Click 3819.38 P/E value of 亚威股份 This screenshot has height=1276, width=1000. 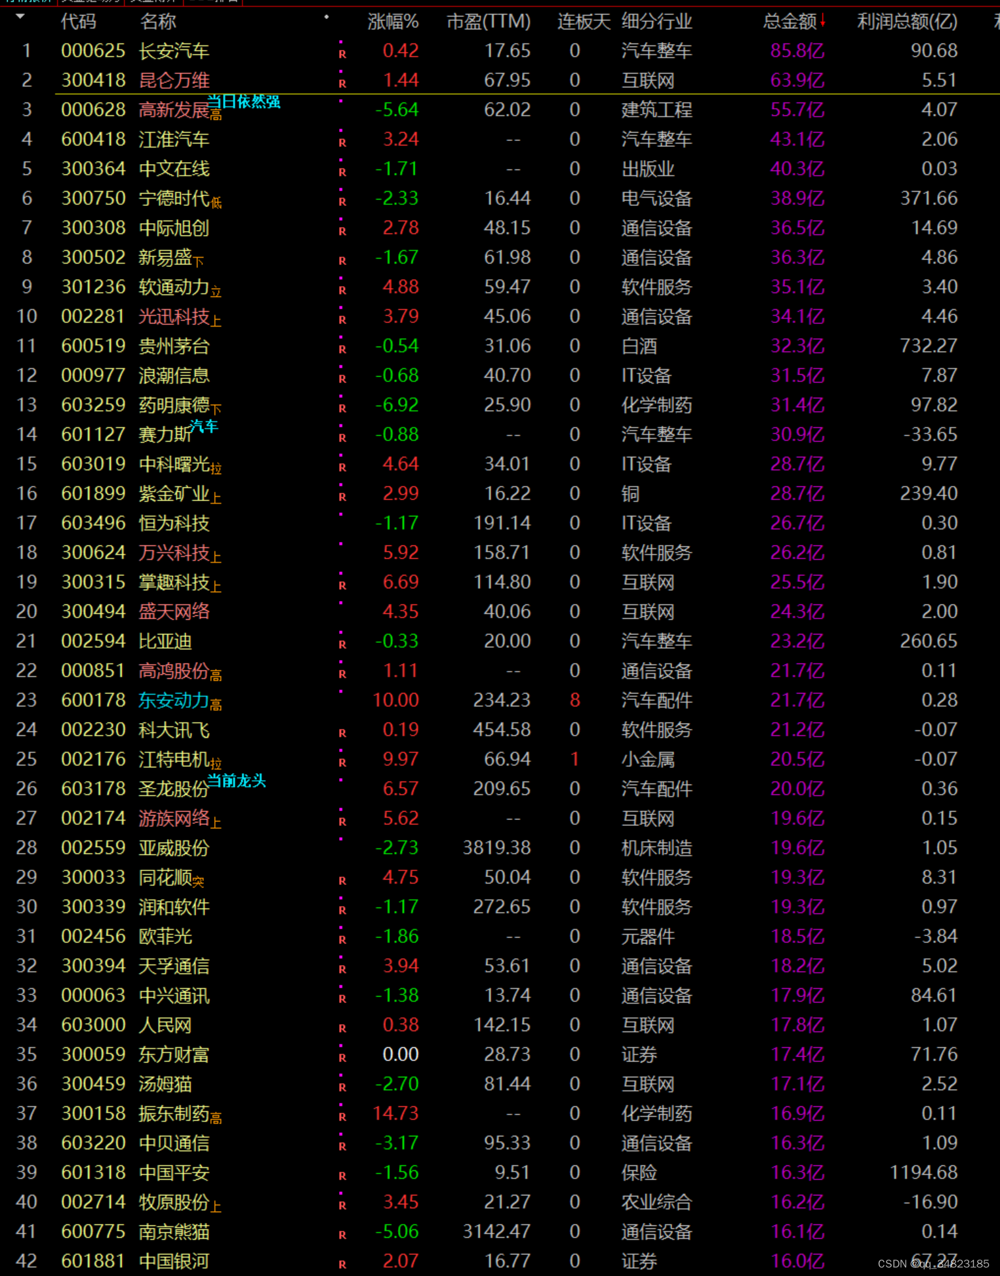click(496, 848)
